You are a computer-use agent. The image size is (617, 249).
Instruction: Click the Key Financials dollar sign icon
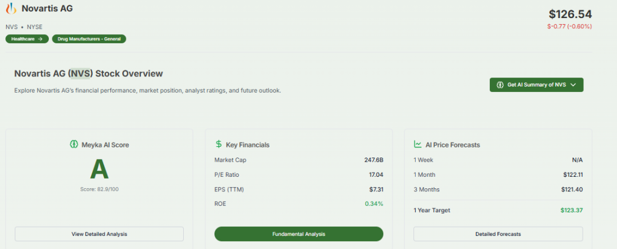[219, 144]
